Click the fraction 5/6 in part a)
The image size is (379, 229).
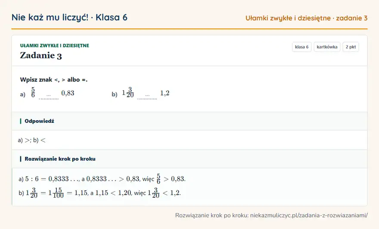[33, 92]
